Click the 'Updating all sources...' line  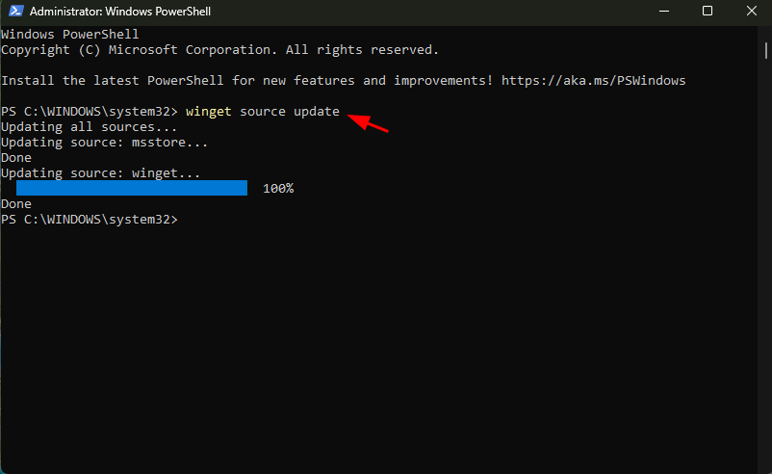click(89, 126)
